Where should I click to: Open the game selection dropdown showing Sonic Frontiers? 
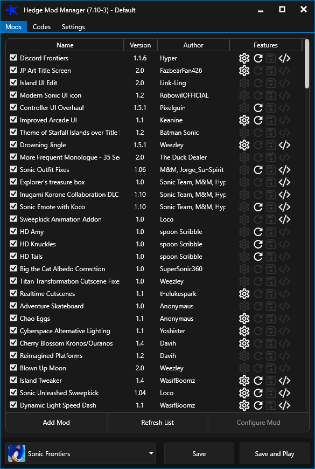[81, 453]
